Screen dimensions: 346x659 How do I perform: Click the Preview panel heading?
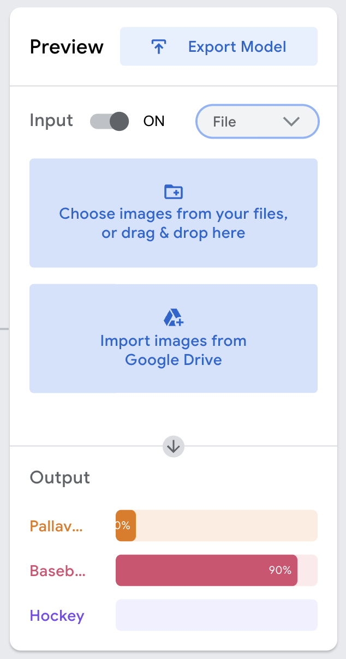coord(67,47)
